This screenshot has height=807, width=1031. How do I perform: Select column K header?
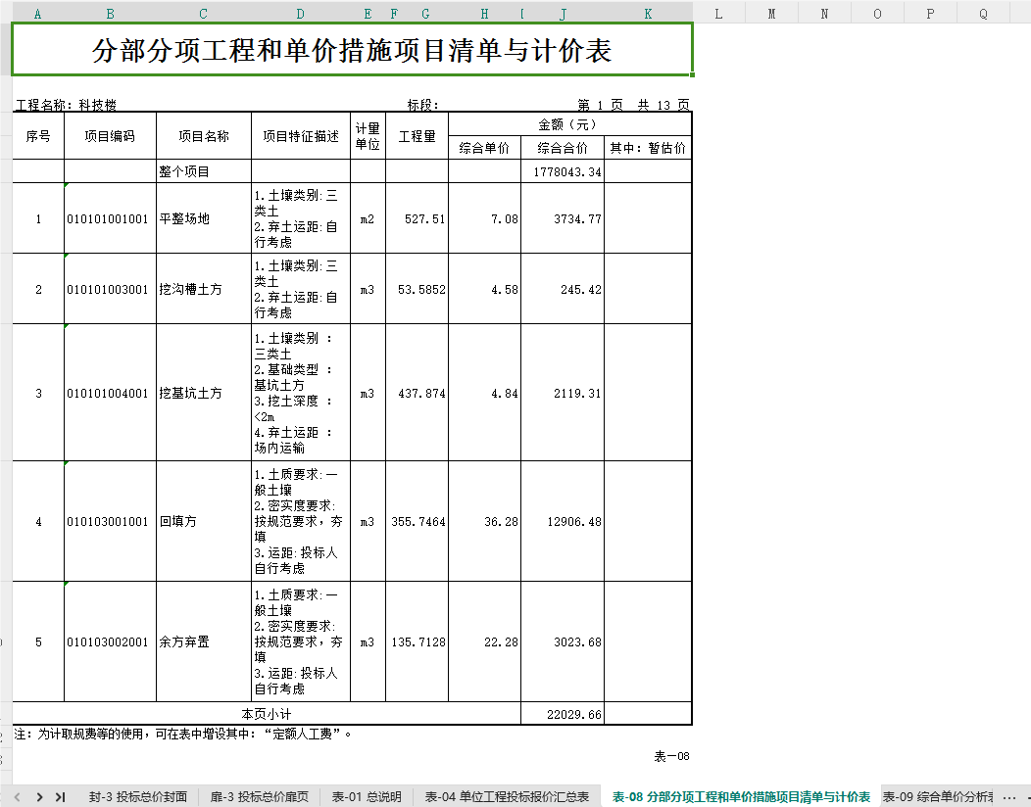(x=649, y=14)
